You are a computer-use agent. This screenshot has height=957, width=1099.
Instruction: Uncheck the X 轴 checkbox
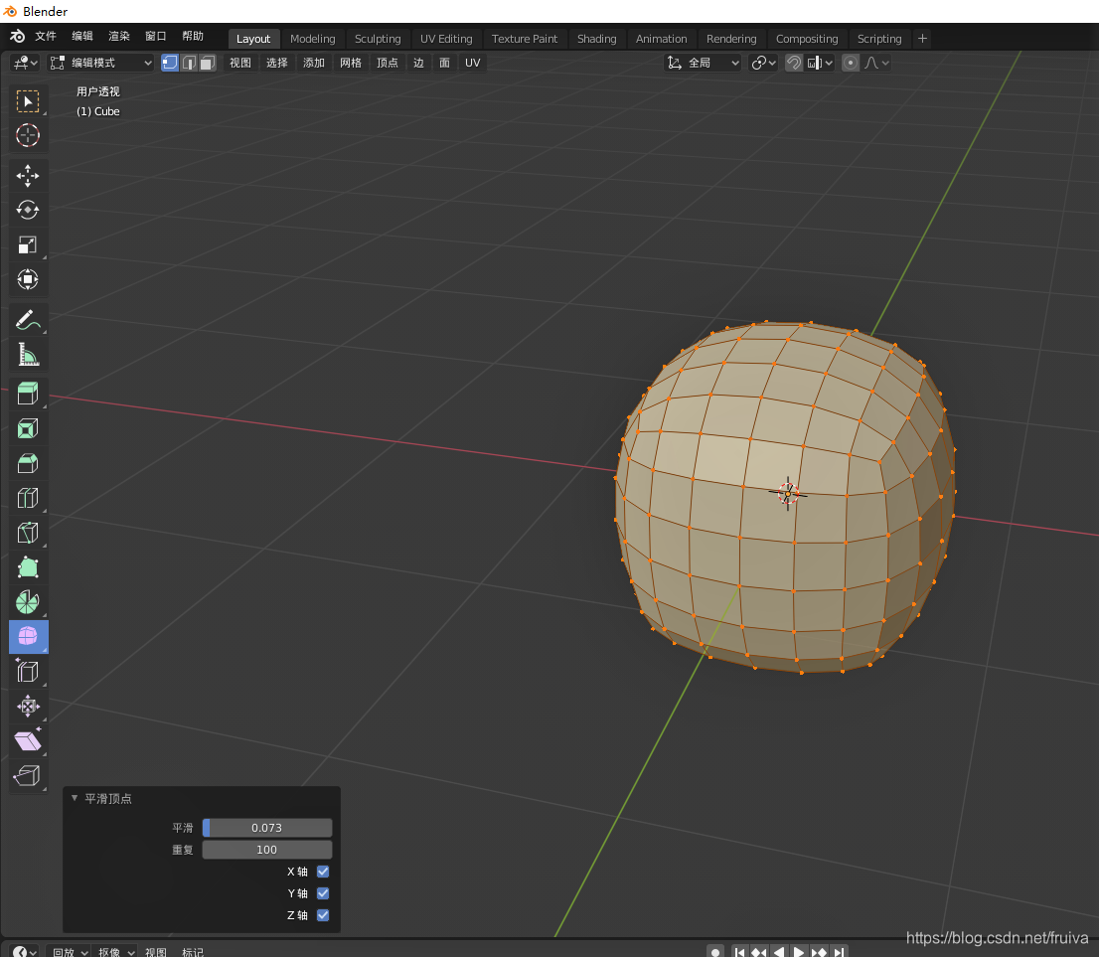(323, 872)
